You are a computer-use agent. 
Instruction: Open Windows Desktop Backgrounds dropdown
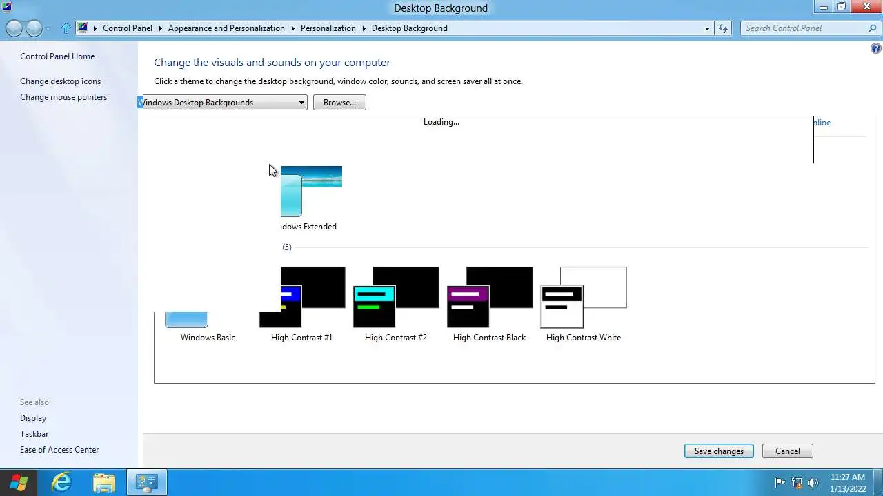coord(222,103)
